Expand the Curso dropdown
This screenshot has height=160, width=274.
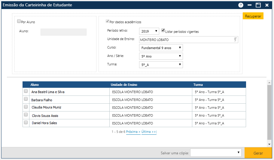tap(161, 48)
